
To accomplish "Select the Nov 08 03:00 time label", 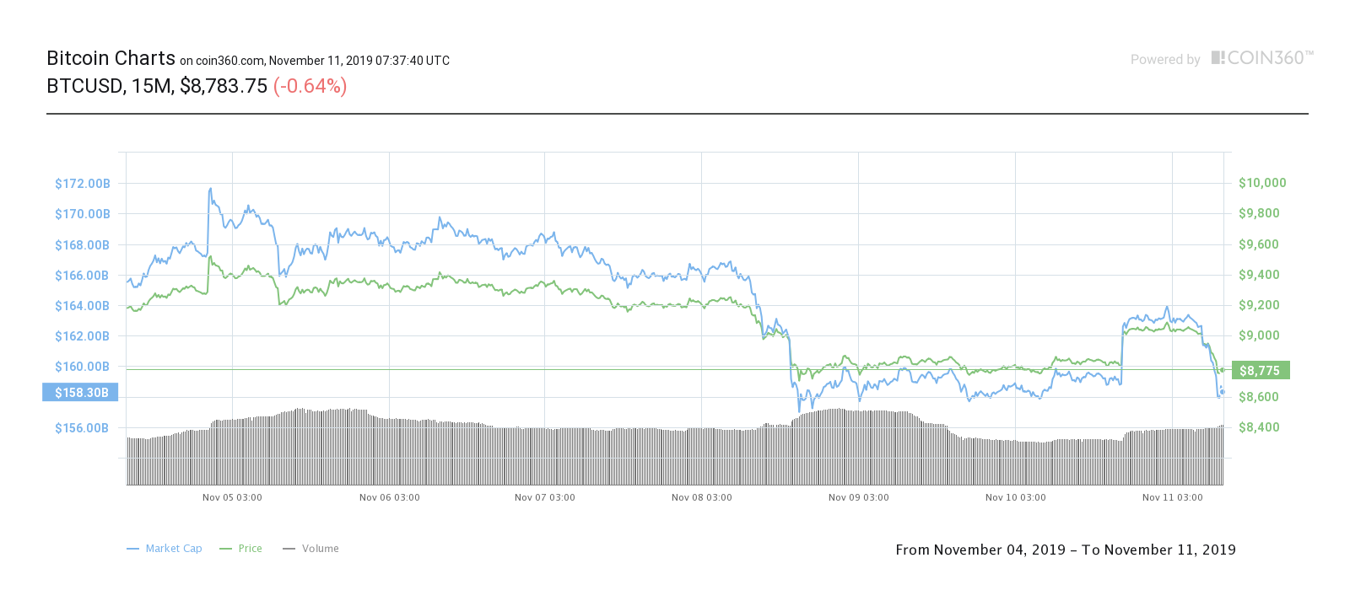I will [702, 497].
